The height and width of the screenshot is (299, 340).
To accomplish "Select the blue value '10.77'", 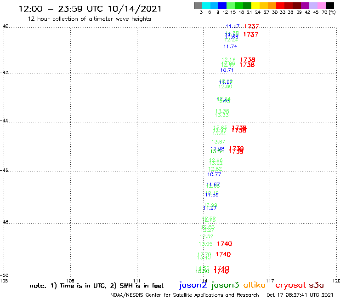I will (x=214, y=174).
